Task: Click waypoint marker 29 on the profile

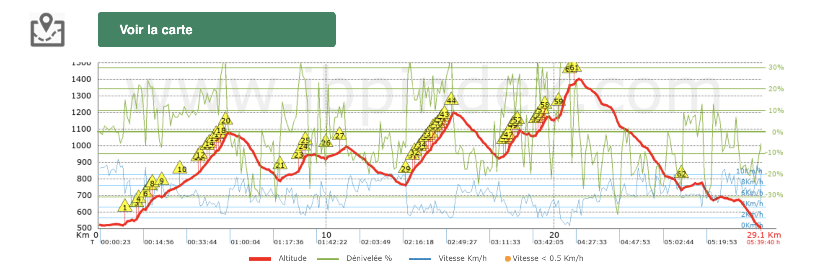Action: (x=406, y=168)
